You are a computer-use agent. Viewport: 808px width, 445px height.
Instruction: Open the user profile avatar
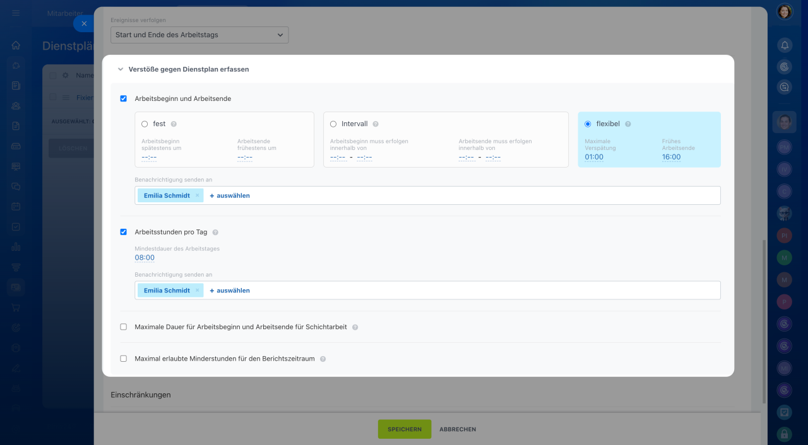point(785,12)
